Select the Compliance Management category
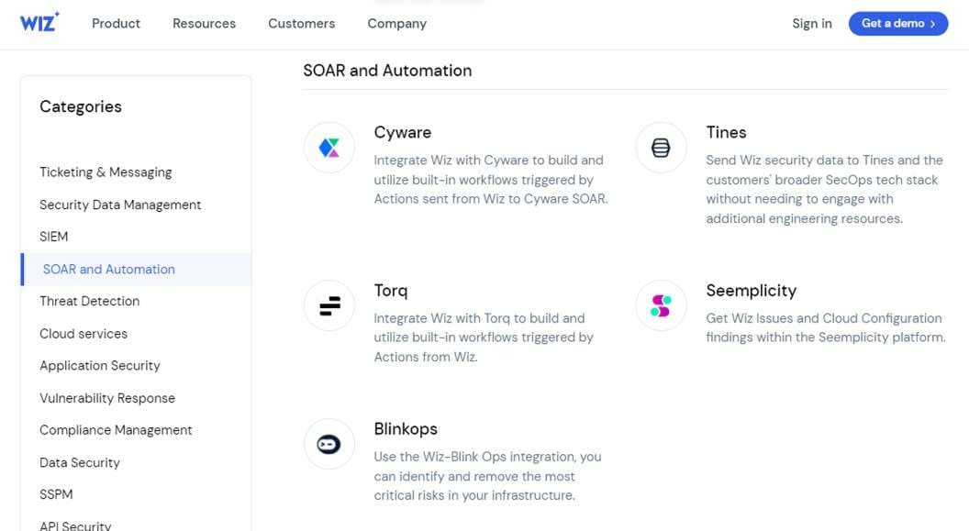This screenshot has height=531, width=969. (116, 430)
